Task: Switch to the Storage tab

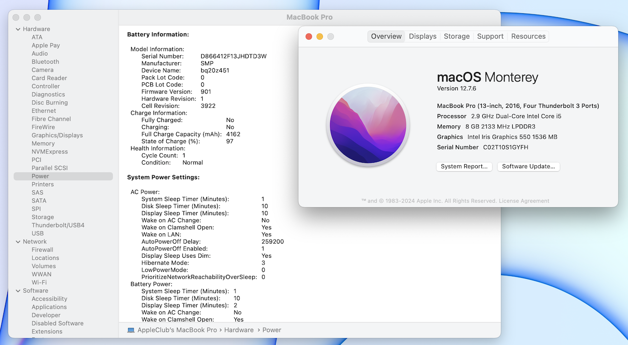Action: coord(456,36)
